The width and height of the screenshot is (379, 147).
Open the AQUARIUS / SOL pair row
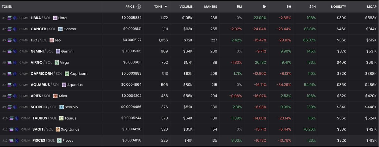[189, 85]
